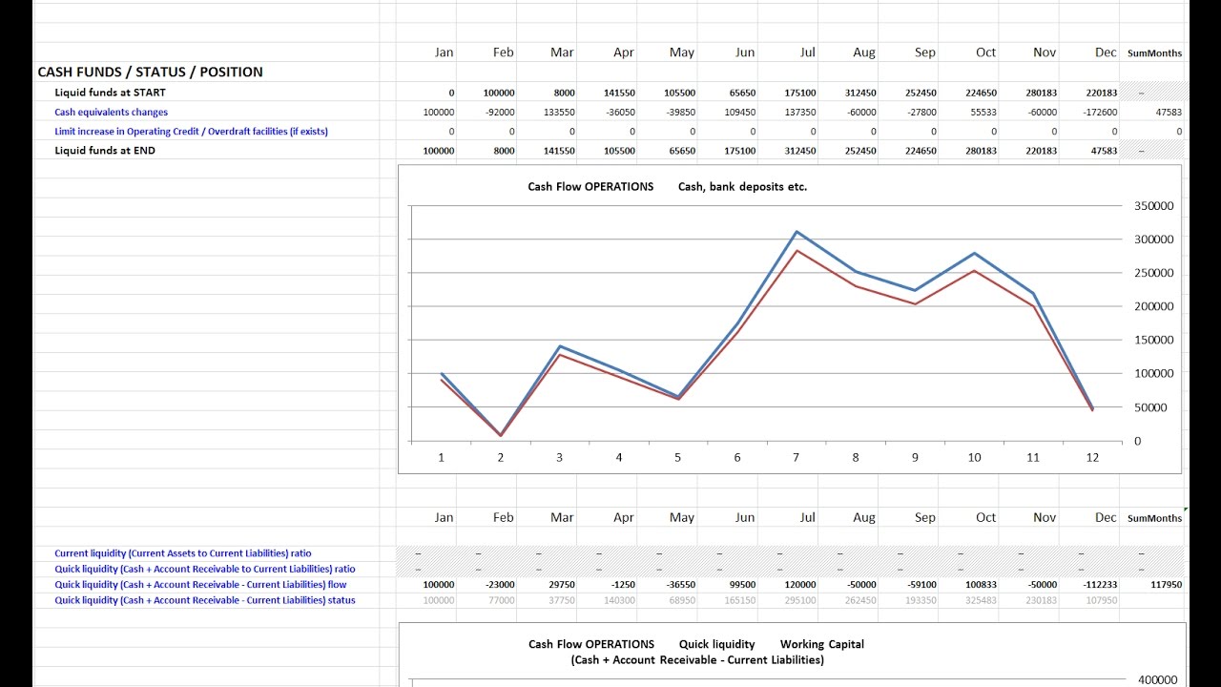Select Quick liquidity flow cell -1250
This screenshot has width=1221, height=687.
pyautogui.click(x=622, y=585)
